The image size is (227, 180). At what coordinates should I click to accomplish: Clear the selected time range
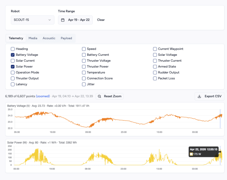pos(101,20)
